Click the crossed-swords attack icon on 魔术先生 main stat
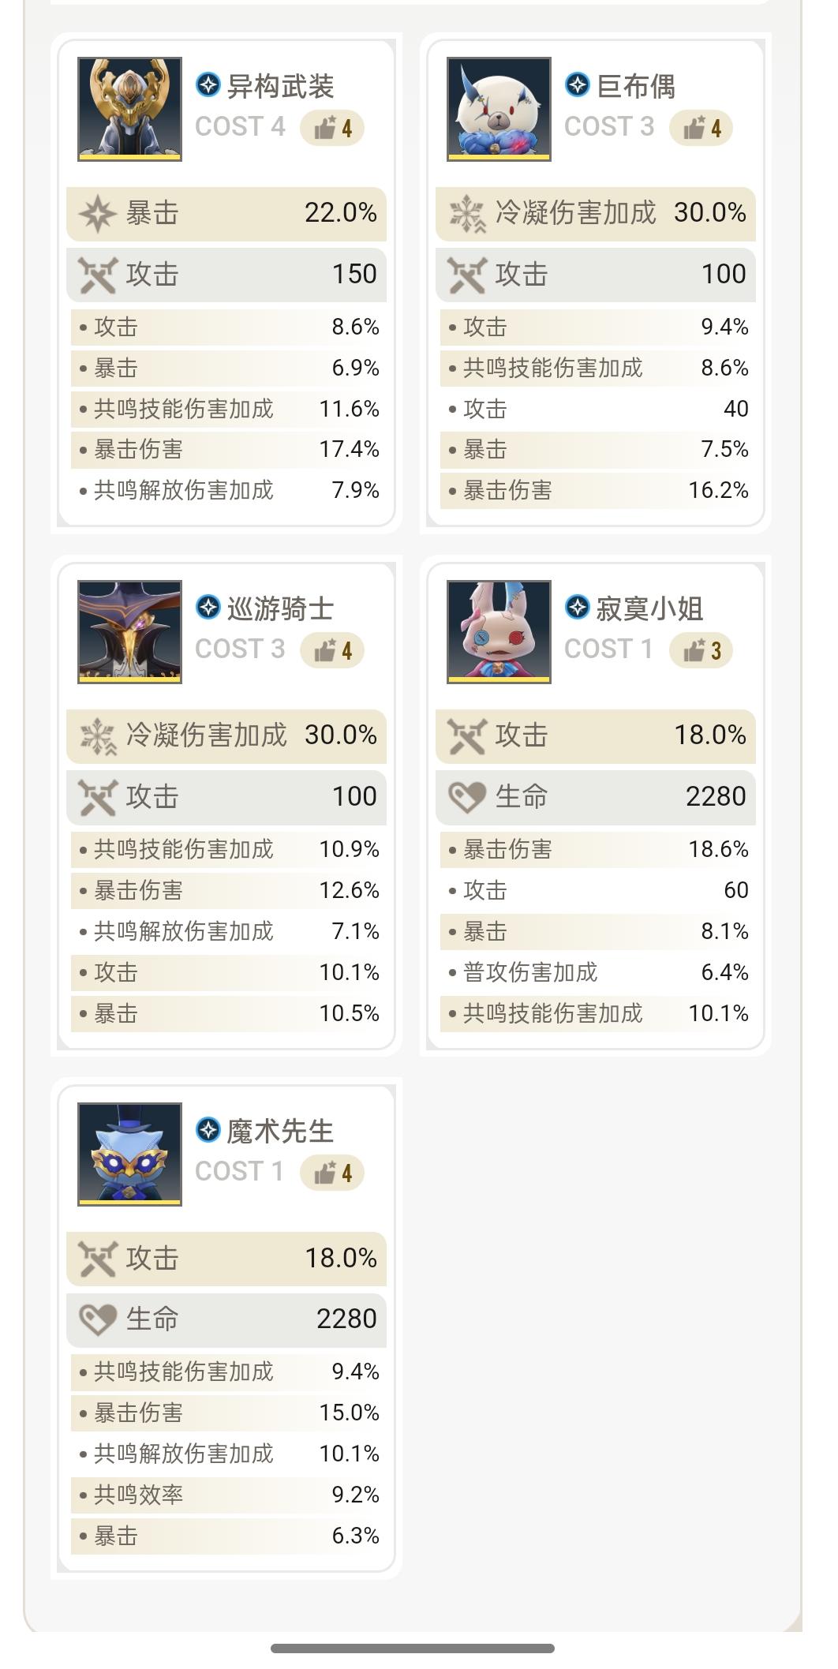The image size is (838, 1669). pos(98,1258)
